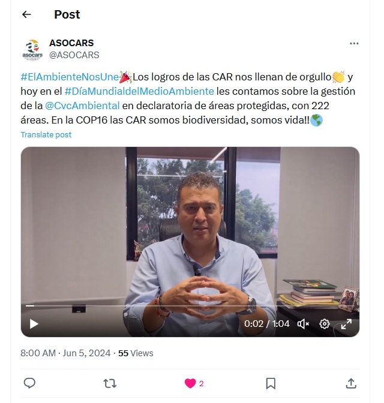Screen dimensions: 384x403
Task: Share the post with upload icon
Action: click(351, 383)
